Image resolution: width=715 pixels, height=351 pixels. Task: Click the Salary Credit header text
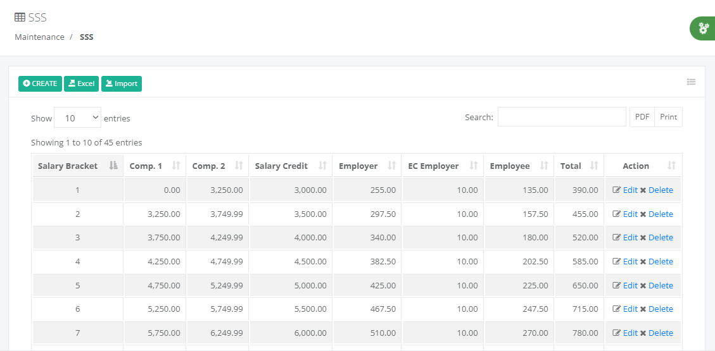tap(281, 166)
